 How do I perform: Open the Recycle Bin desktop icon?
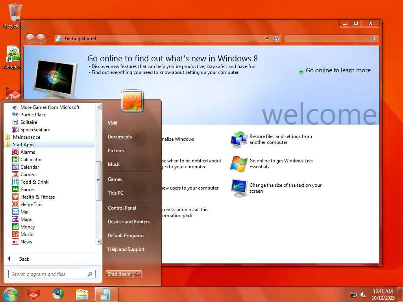[11, 15]
